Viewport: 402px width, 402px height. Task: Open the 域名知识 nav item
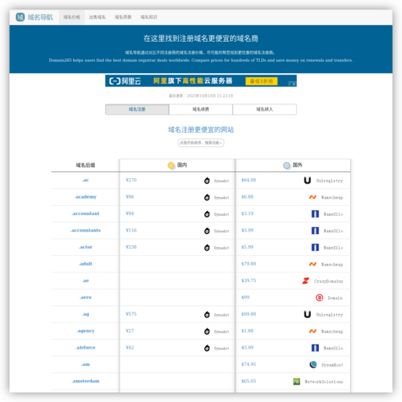(x=148, y=17)
